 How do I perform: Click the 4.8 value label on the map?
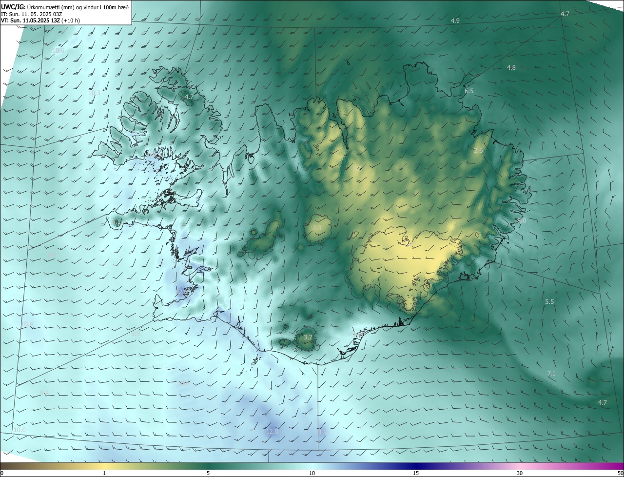(511, 67)
